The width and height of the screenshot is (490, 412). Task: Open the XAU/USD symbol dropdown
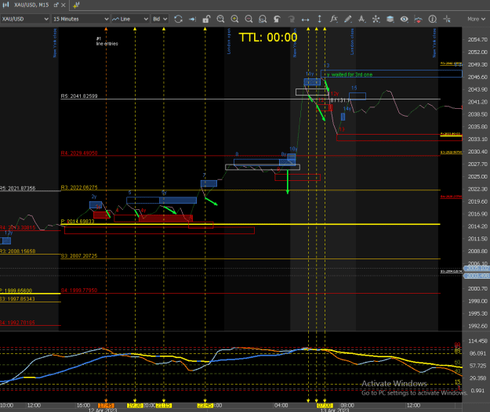click(25, 19)
